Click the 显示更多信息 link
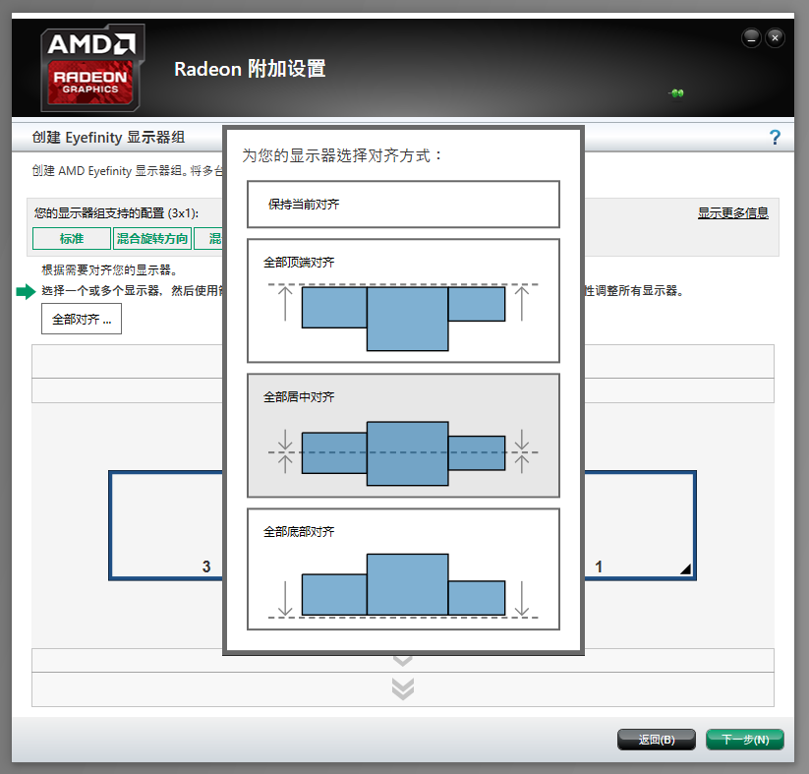The height and width of the screenshot is (774, 809). (732, 212)
